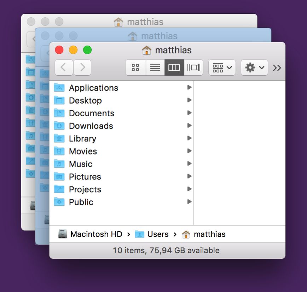Expand Movies using its disclosure arrow

[x=189, y=151]
